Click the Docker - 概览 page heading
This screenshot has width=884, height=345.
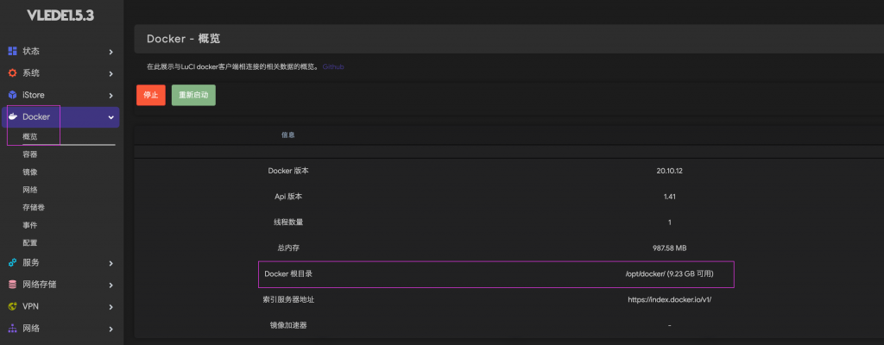(183, 39)
